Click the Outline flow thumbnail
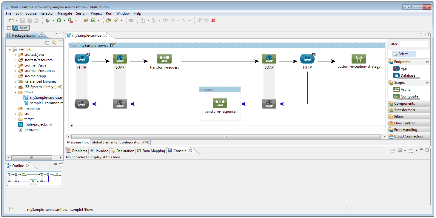The width and height of the screenshot is (436, 218). click(x=34, y=178)
